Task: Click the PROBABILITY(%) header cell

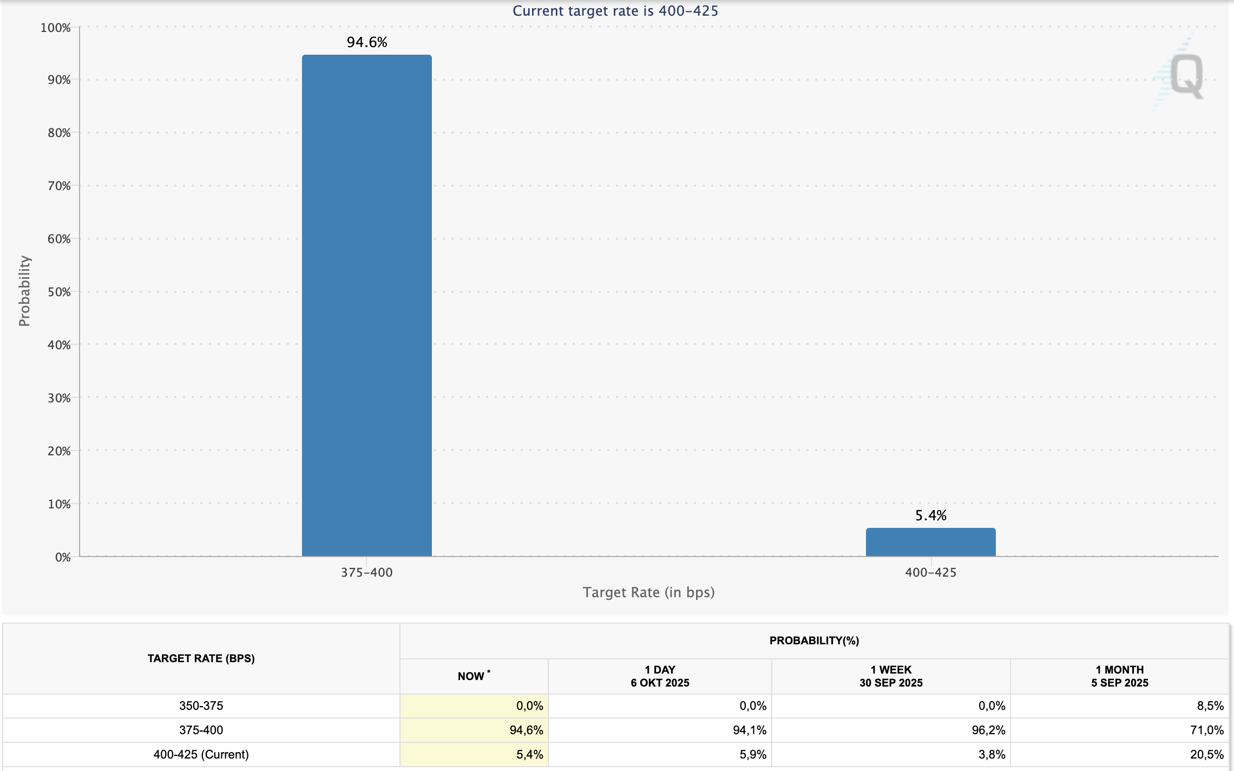Action: [x=814, y=641]
